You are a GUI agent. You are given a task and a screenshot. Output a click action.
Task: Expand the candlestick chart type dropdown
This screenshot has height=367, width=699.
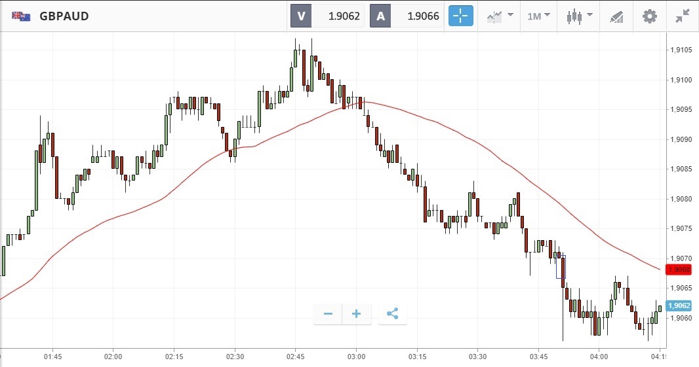coord(580,16)
